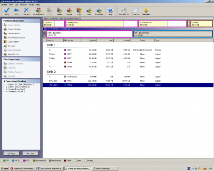
Task: Click the Copy toolbar icon
Action: coord(79,11)
